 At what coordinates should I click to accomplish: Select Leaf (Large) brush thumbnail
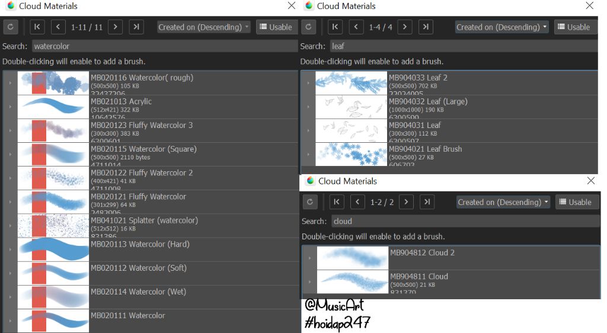tap(351, 107)
